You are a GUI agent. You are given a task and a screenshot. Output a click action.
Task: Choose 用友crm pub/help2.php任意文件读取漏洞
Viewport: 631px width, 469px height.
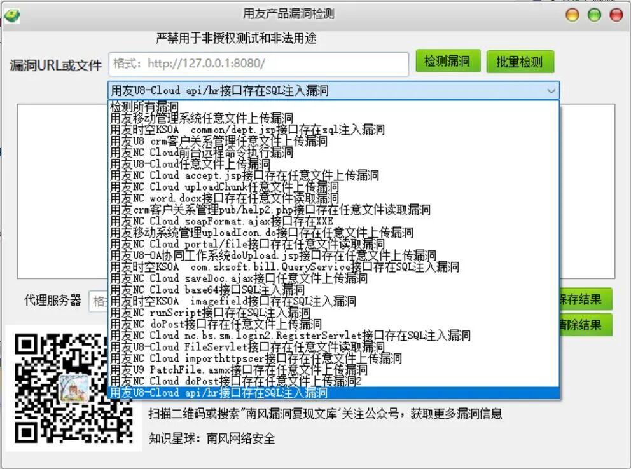click(333, 210)
